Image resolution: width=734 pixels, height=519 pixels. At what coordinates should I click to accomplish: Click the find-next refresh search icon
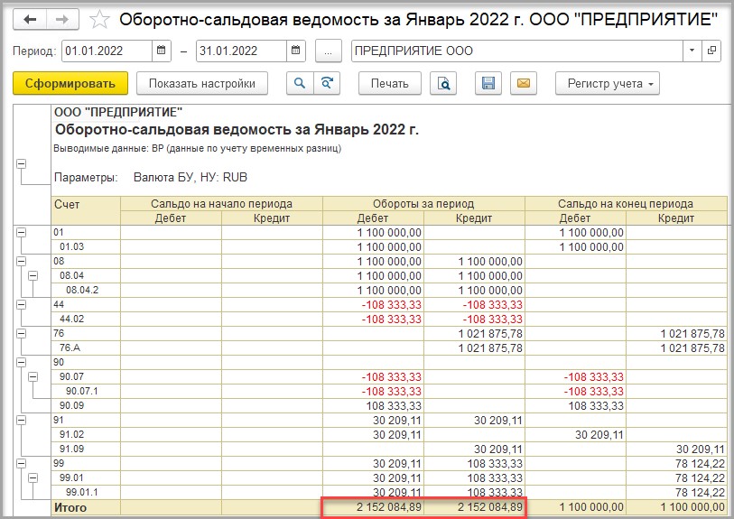pos(327,83)
